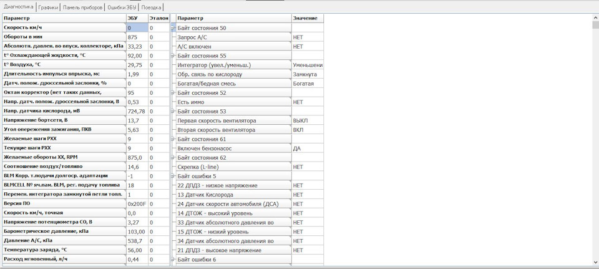Click the Значение column header
The height and width of the screenshot is (269, 599).
coord(308,18)
